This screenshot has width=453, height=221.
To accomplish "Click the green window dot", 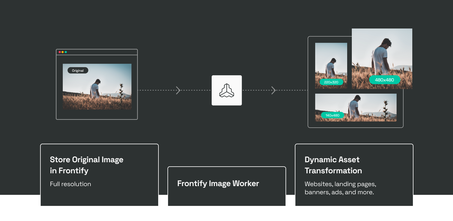I will [66, 52].
